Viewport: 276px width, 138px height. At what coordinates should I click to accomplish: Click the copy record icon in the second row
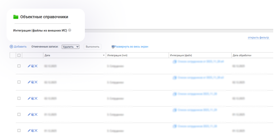click(32, 82)
